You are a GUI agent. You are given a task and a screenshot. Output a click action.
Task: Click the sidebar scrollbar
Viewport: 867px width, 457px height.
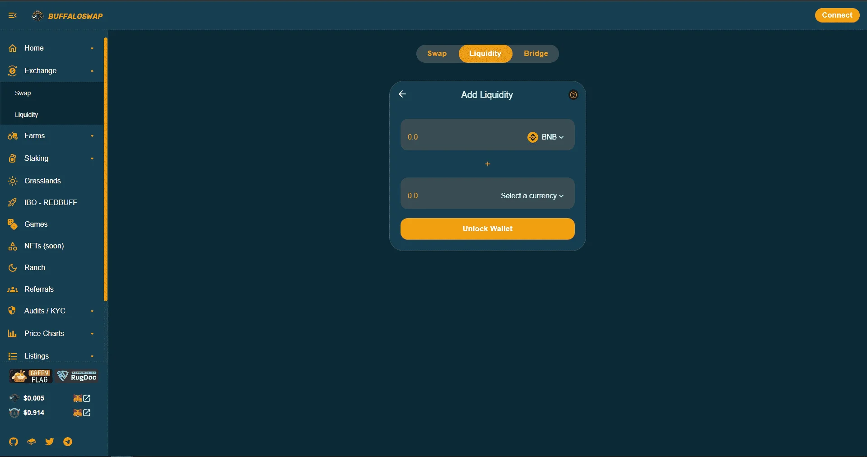106,169
